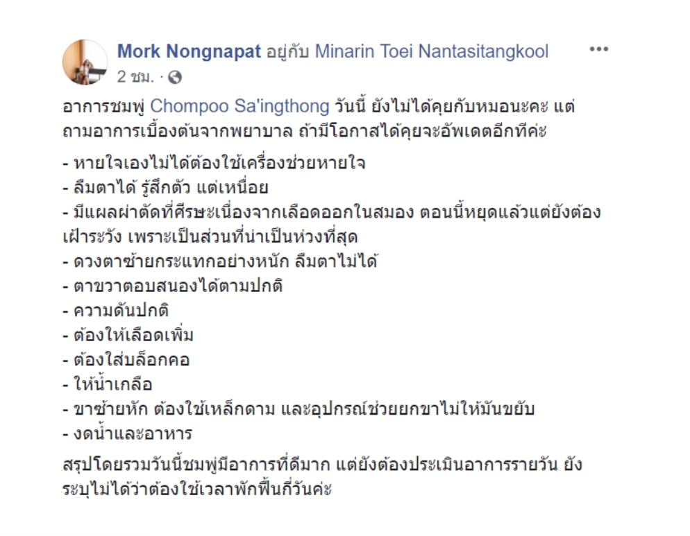The height and width of the screenshot is (536, 690).
Task: Click the line 'งดน้ำและอาหาร'
Action: (128, 434)
